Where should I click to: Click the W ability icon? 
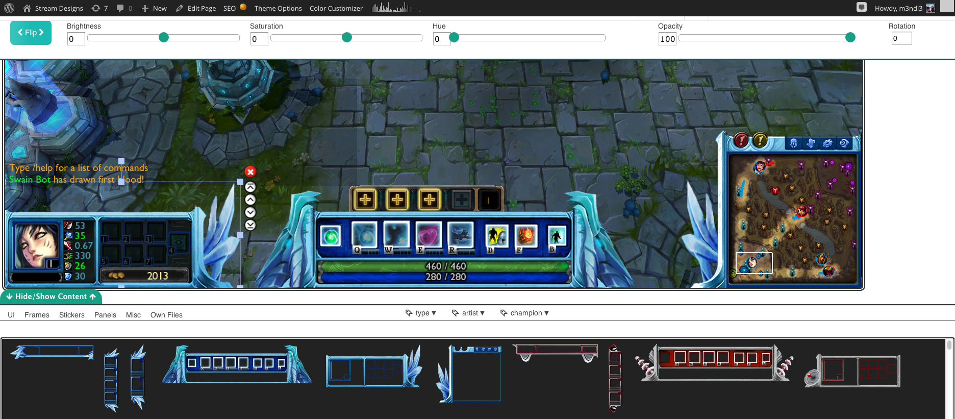396,236
